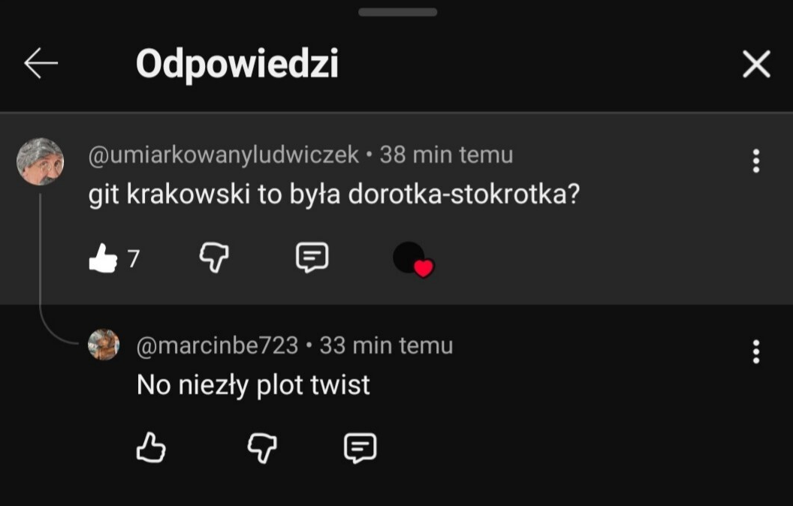The height and width of the screenshot is (506, 793).
Task: Toggle like on the dorotka-stokrotka comment
Action: [x=103, y=259]
